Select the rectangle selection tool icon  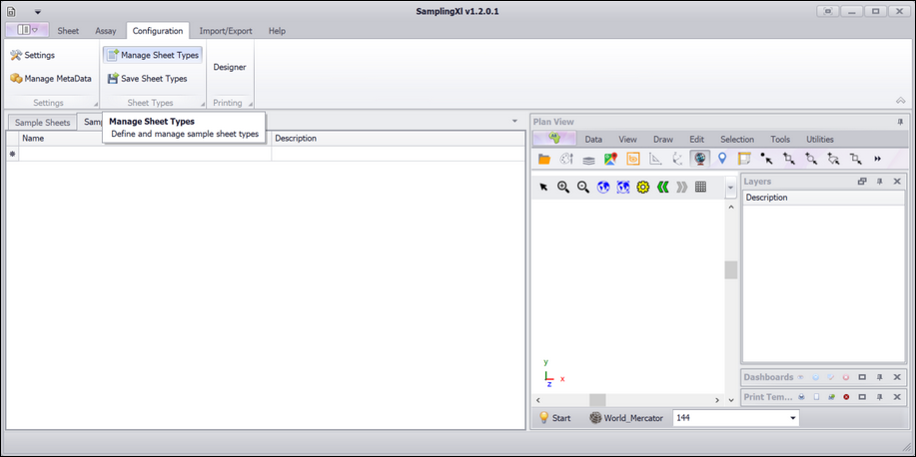(789, 159)
